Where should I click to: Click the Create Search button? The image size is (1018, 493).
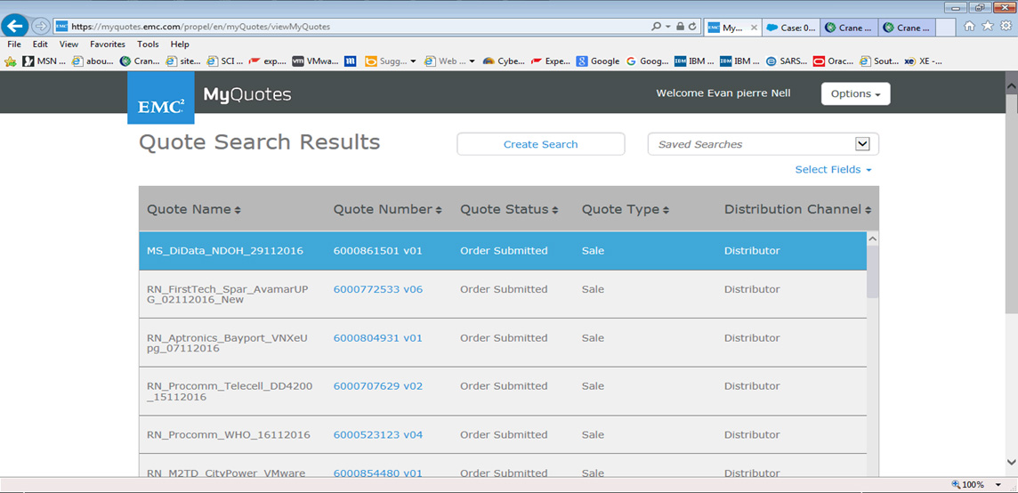click(541, 144)
